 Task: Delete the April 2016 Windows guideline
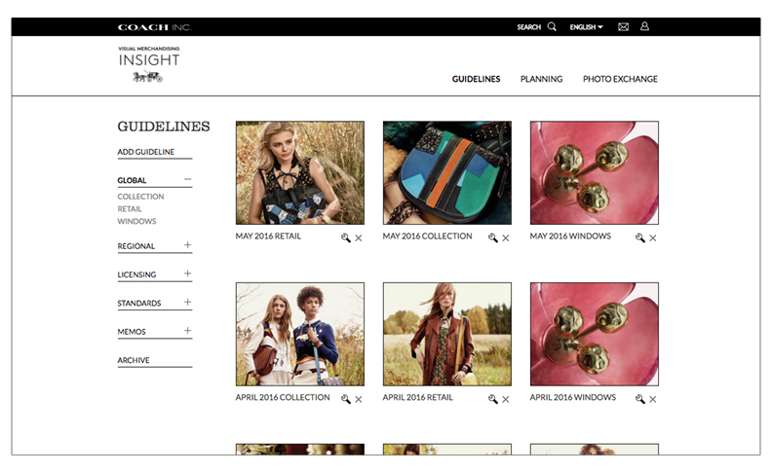tap(653, 400)
